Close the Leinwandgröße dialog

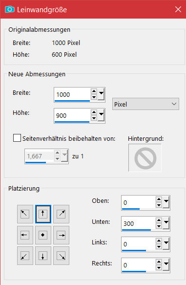pos(178,9)
